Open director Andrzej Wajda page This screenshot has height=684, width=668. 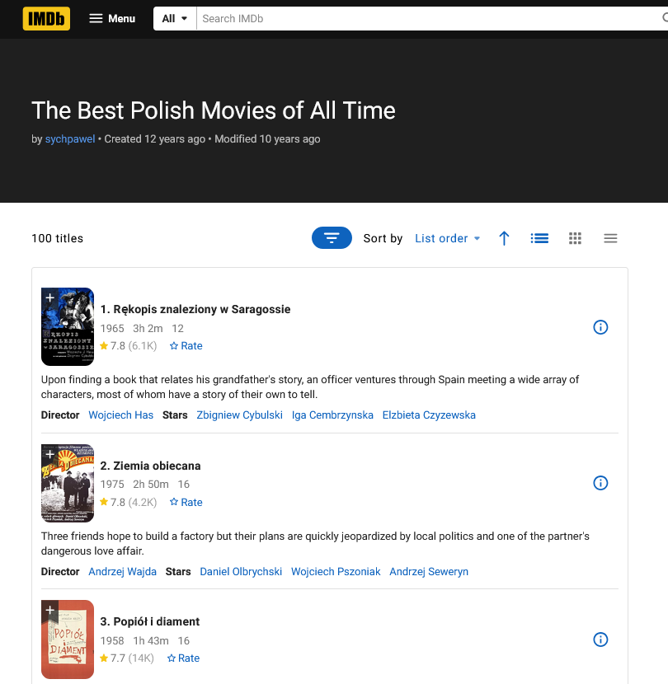(122, 571)
